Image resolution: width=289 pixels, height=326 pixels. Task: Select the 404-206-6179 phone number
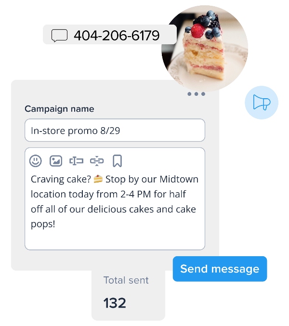[117, 35]
